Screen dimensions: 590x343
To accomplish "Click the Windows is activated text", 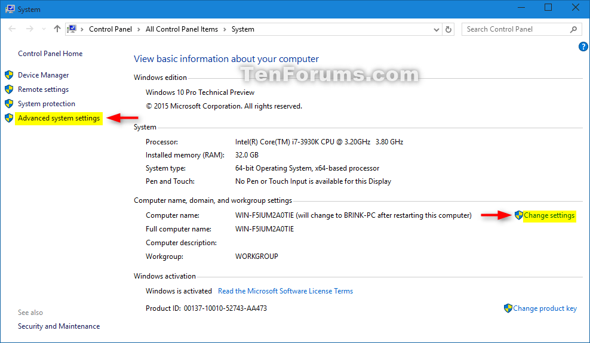I will point(179,291).
